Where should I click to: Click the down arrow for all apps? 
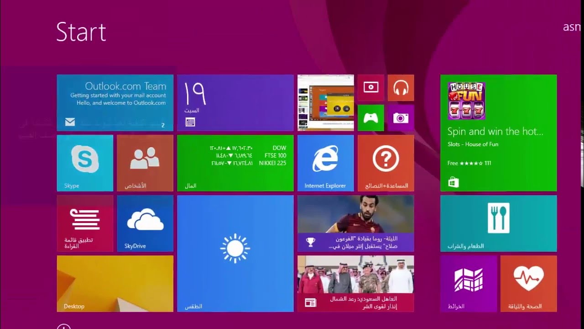click(x=64, y=326)
